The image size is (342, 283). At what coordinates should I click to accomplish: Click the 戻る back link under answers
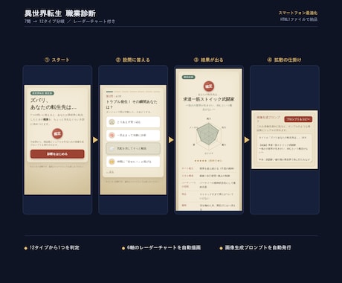[x=110, y=172]
